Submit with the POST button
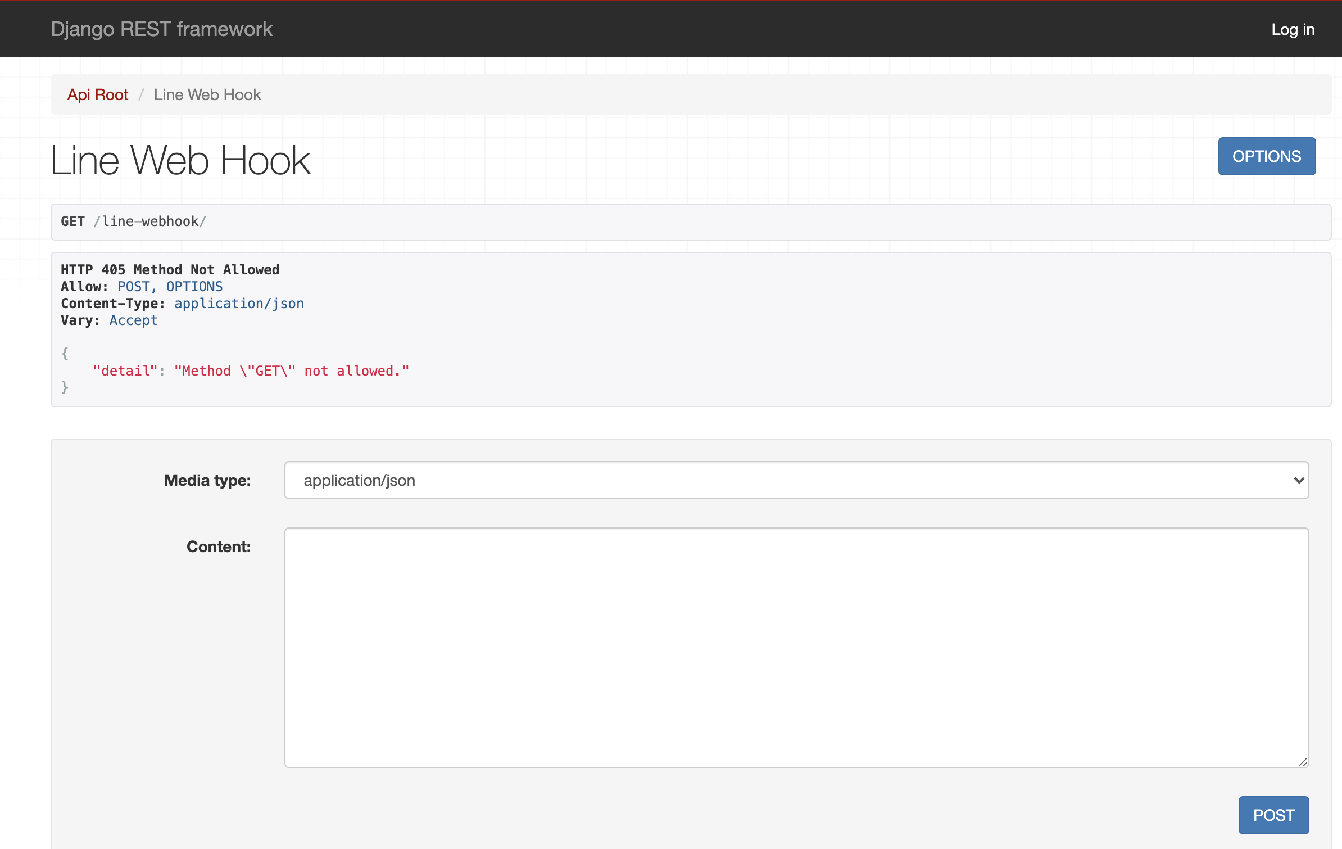1342x849 pixels. tap(1273, 815)
